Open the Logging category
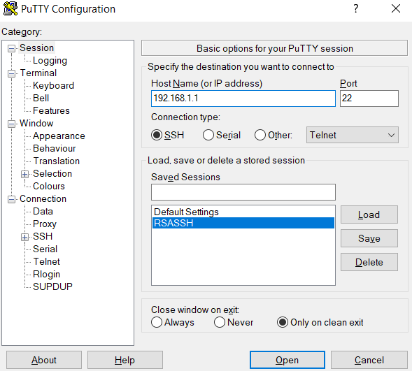 click(50, 61)
